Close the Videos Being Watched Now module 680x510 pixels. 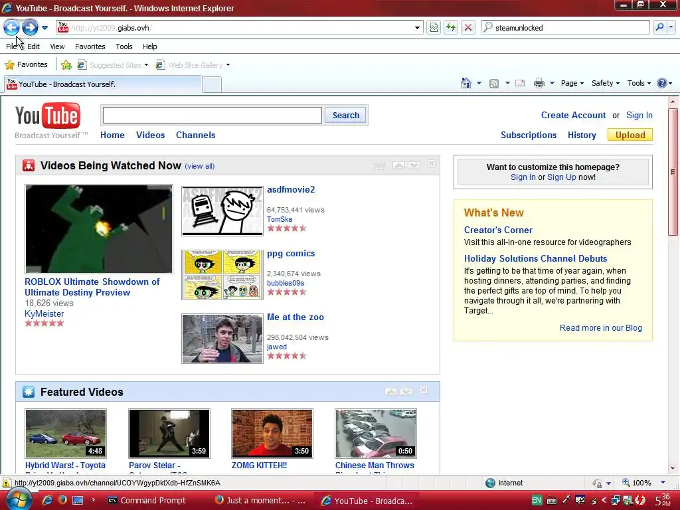pyautogui.click(x=432, y=163)
